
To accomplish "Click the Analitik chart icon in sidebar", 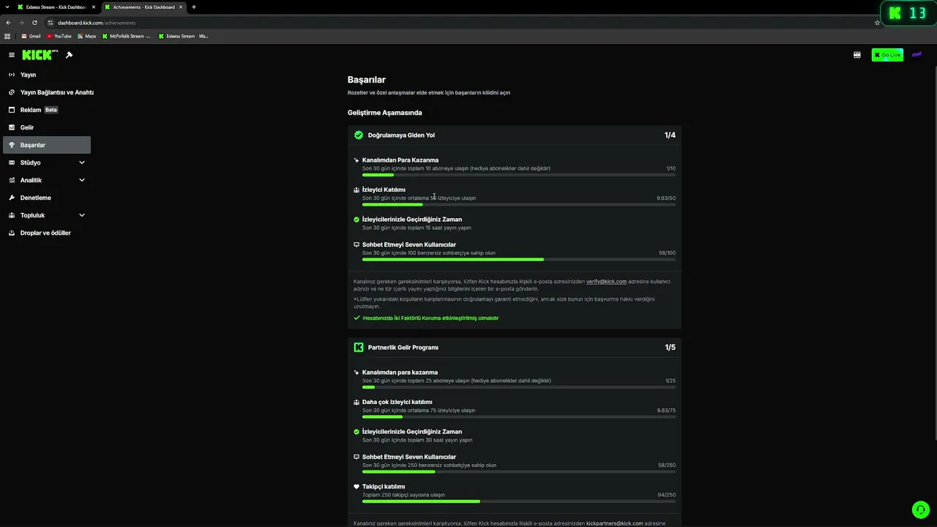I will tap(12, 180).
